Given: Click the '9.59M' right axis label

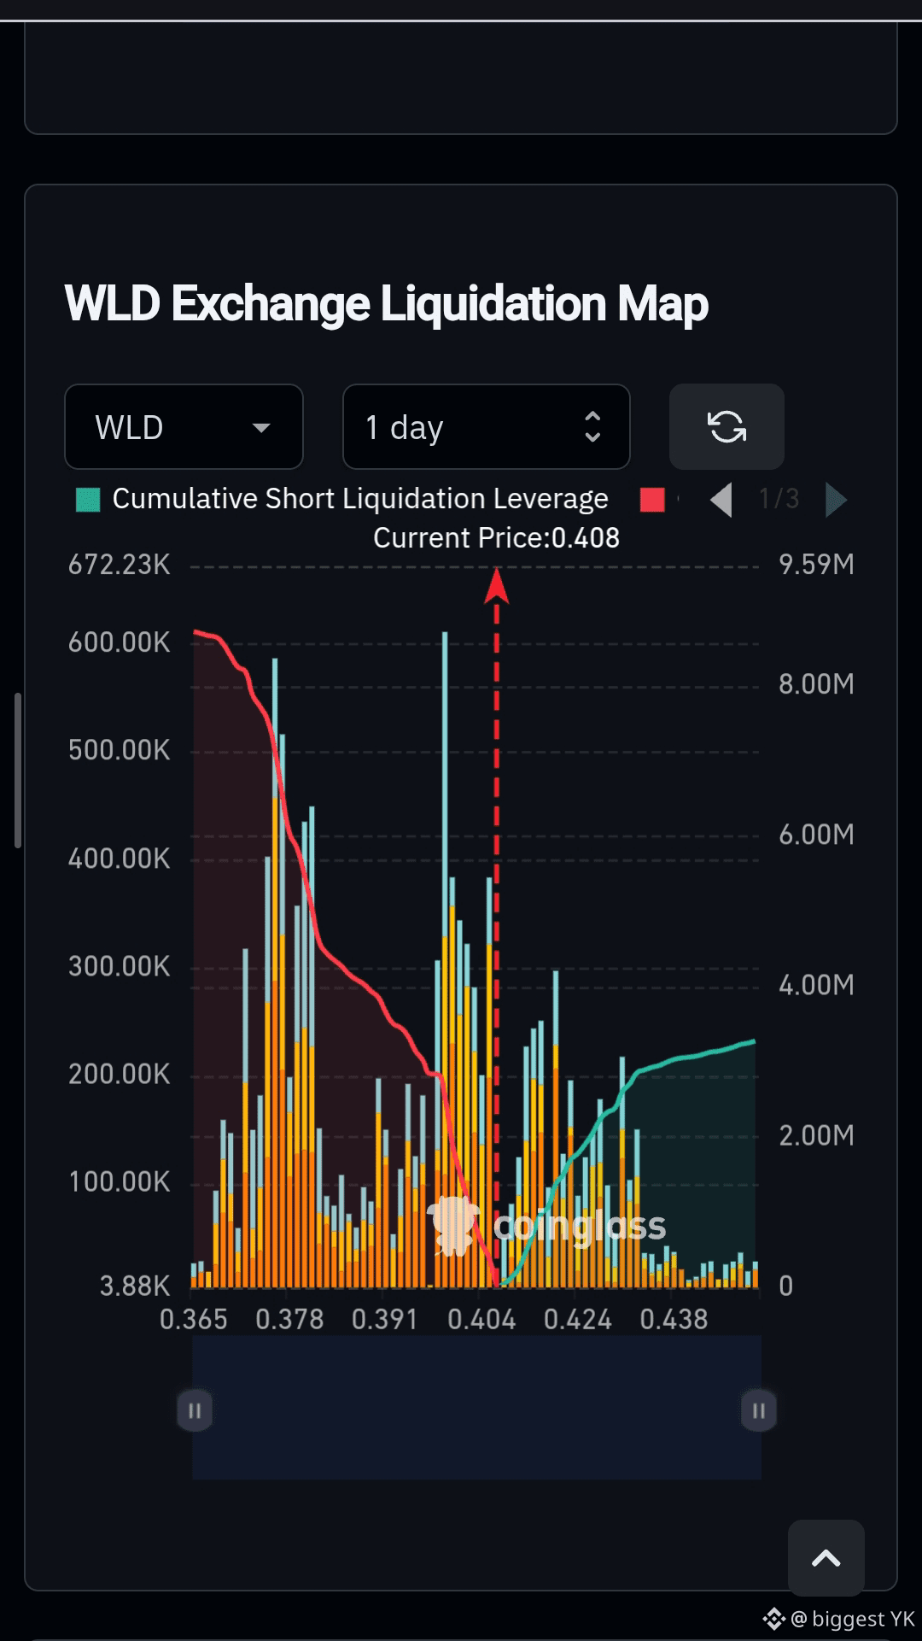Looking at the screenshot, I should [816, 565].
